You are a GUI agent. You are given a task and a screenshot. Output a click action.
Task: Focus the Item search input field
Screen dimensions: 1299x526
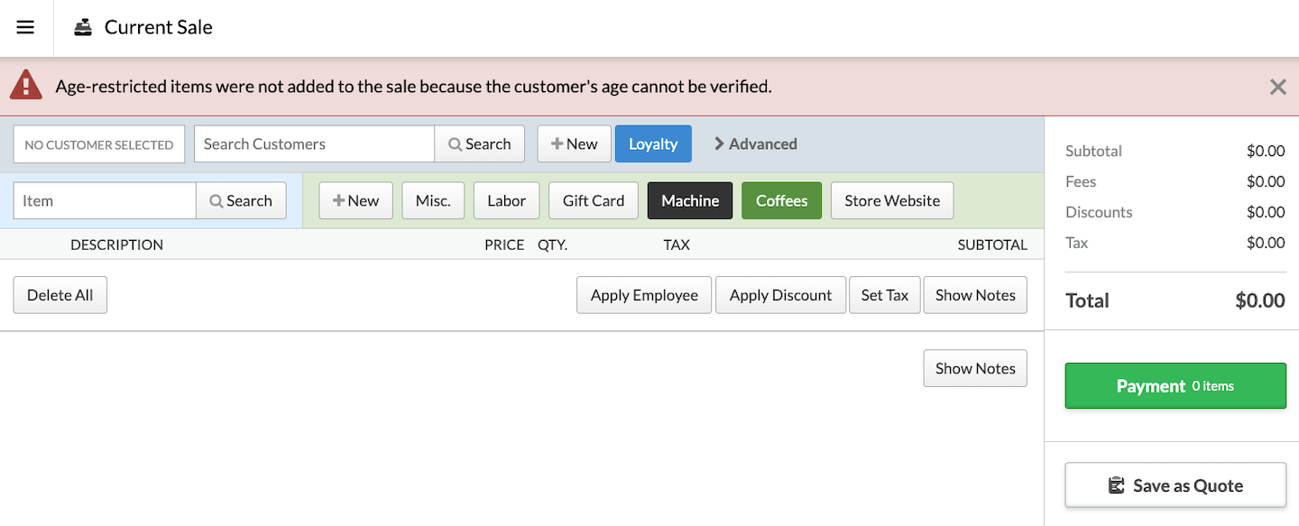(105, 201)
